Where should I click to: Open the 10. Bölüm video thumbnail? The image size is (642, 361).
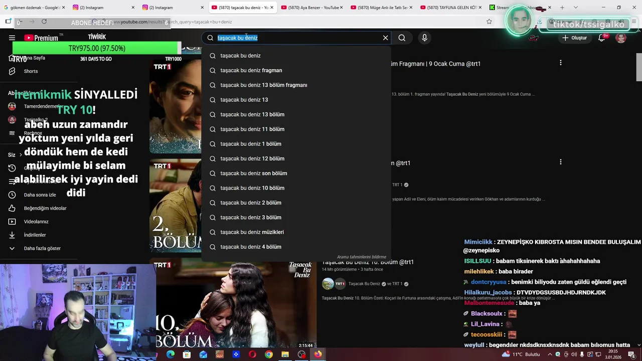click(233, 304)
